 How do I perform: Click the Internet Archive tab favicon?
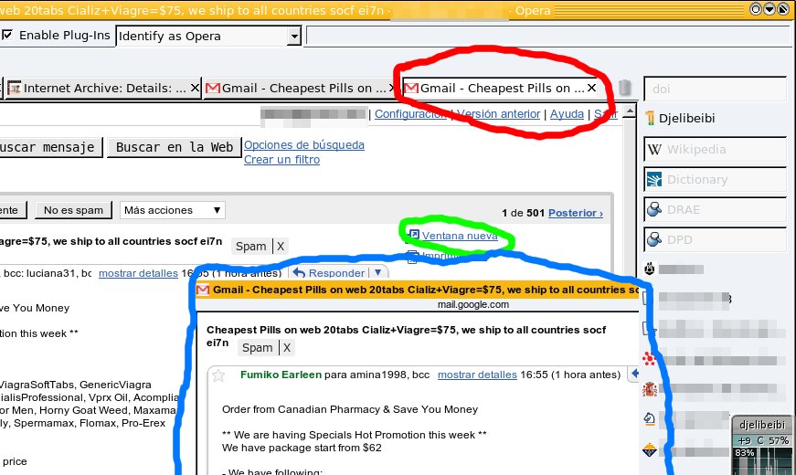[x=15, y=89]
